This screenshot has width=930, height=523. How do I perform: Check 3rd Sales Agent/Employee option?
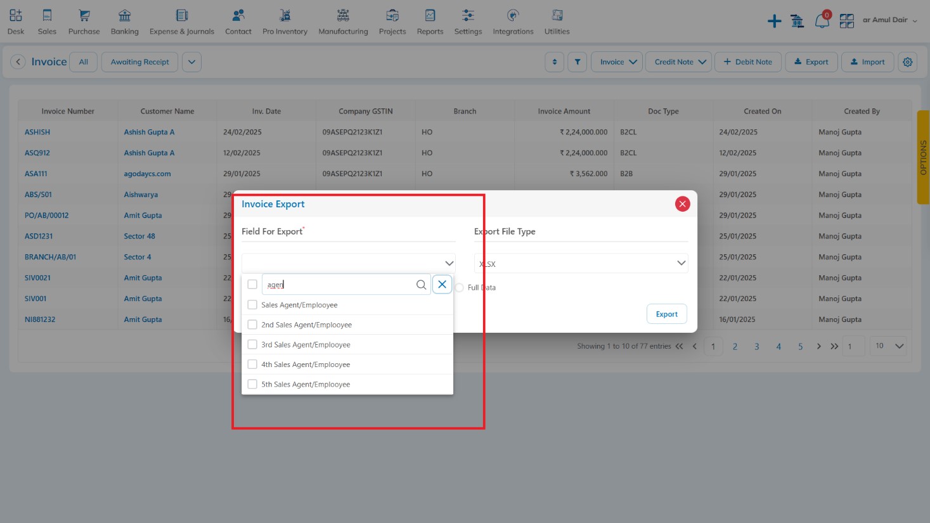tap(252, 344)
